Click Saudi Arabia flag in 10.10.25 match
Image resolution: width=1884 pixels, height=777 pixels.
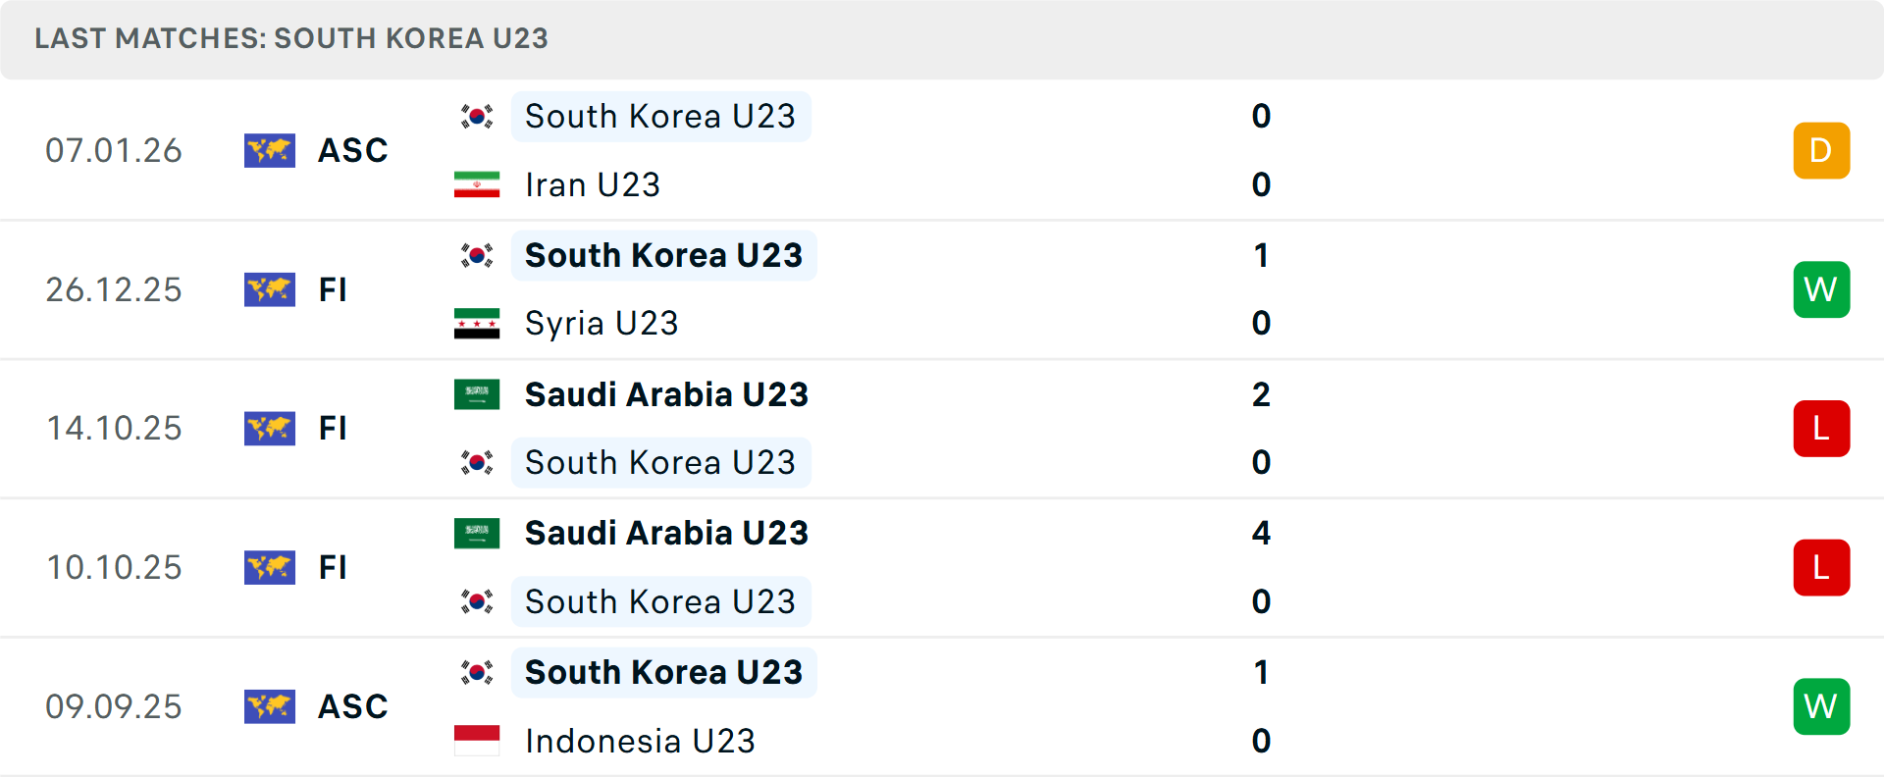click(477, 534)
